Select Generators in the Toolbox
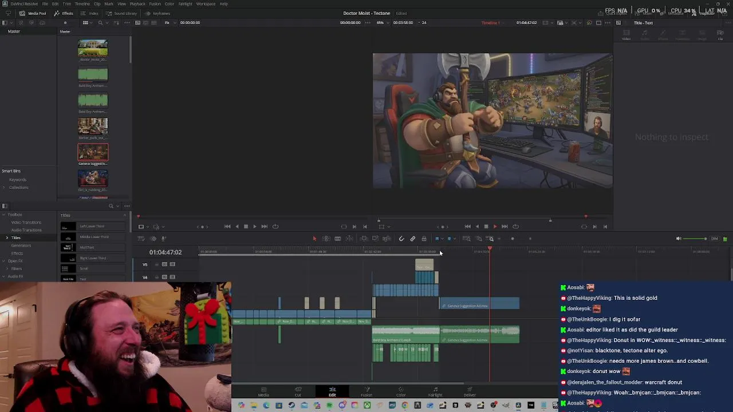 21,245
